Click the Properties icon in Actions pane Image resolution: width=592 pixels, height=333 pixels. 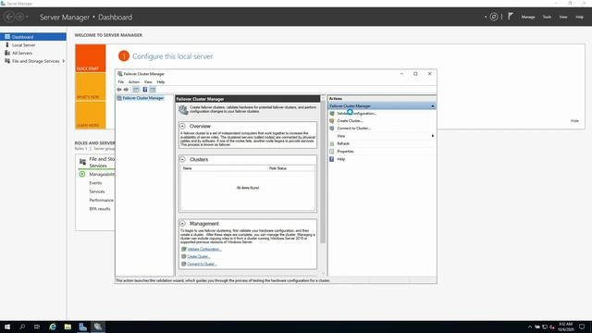(332, 152)
